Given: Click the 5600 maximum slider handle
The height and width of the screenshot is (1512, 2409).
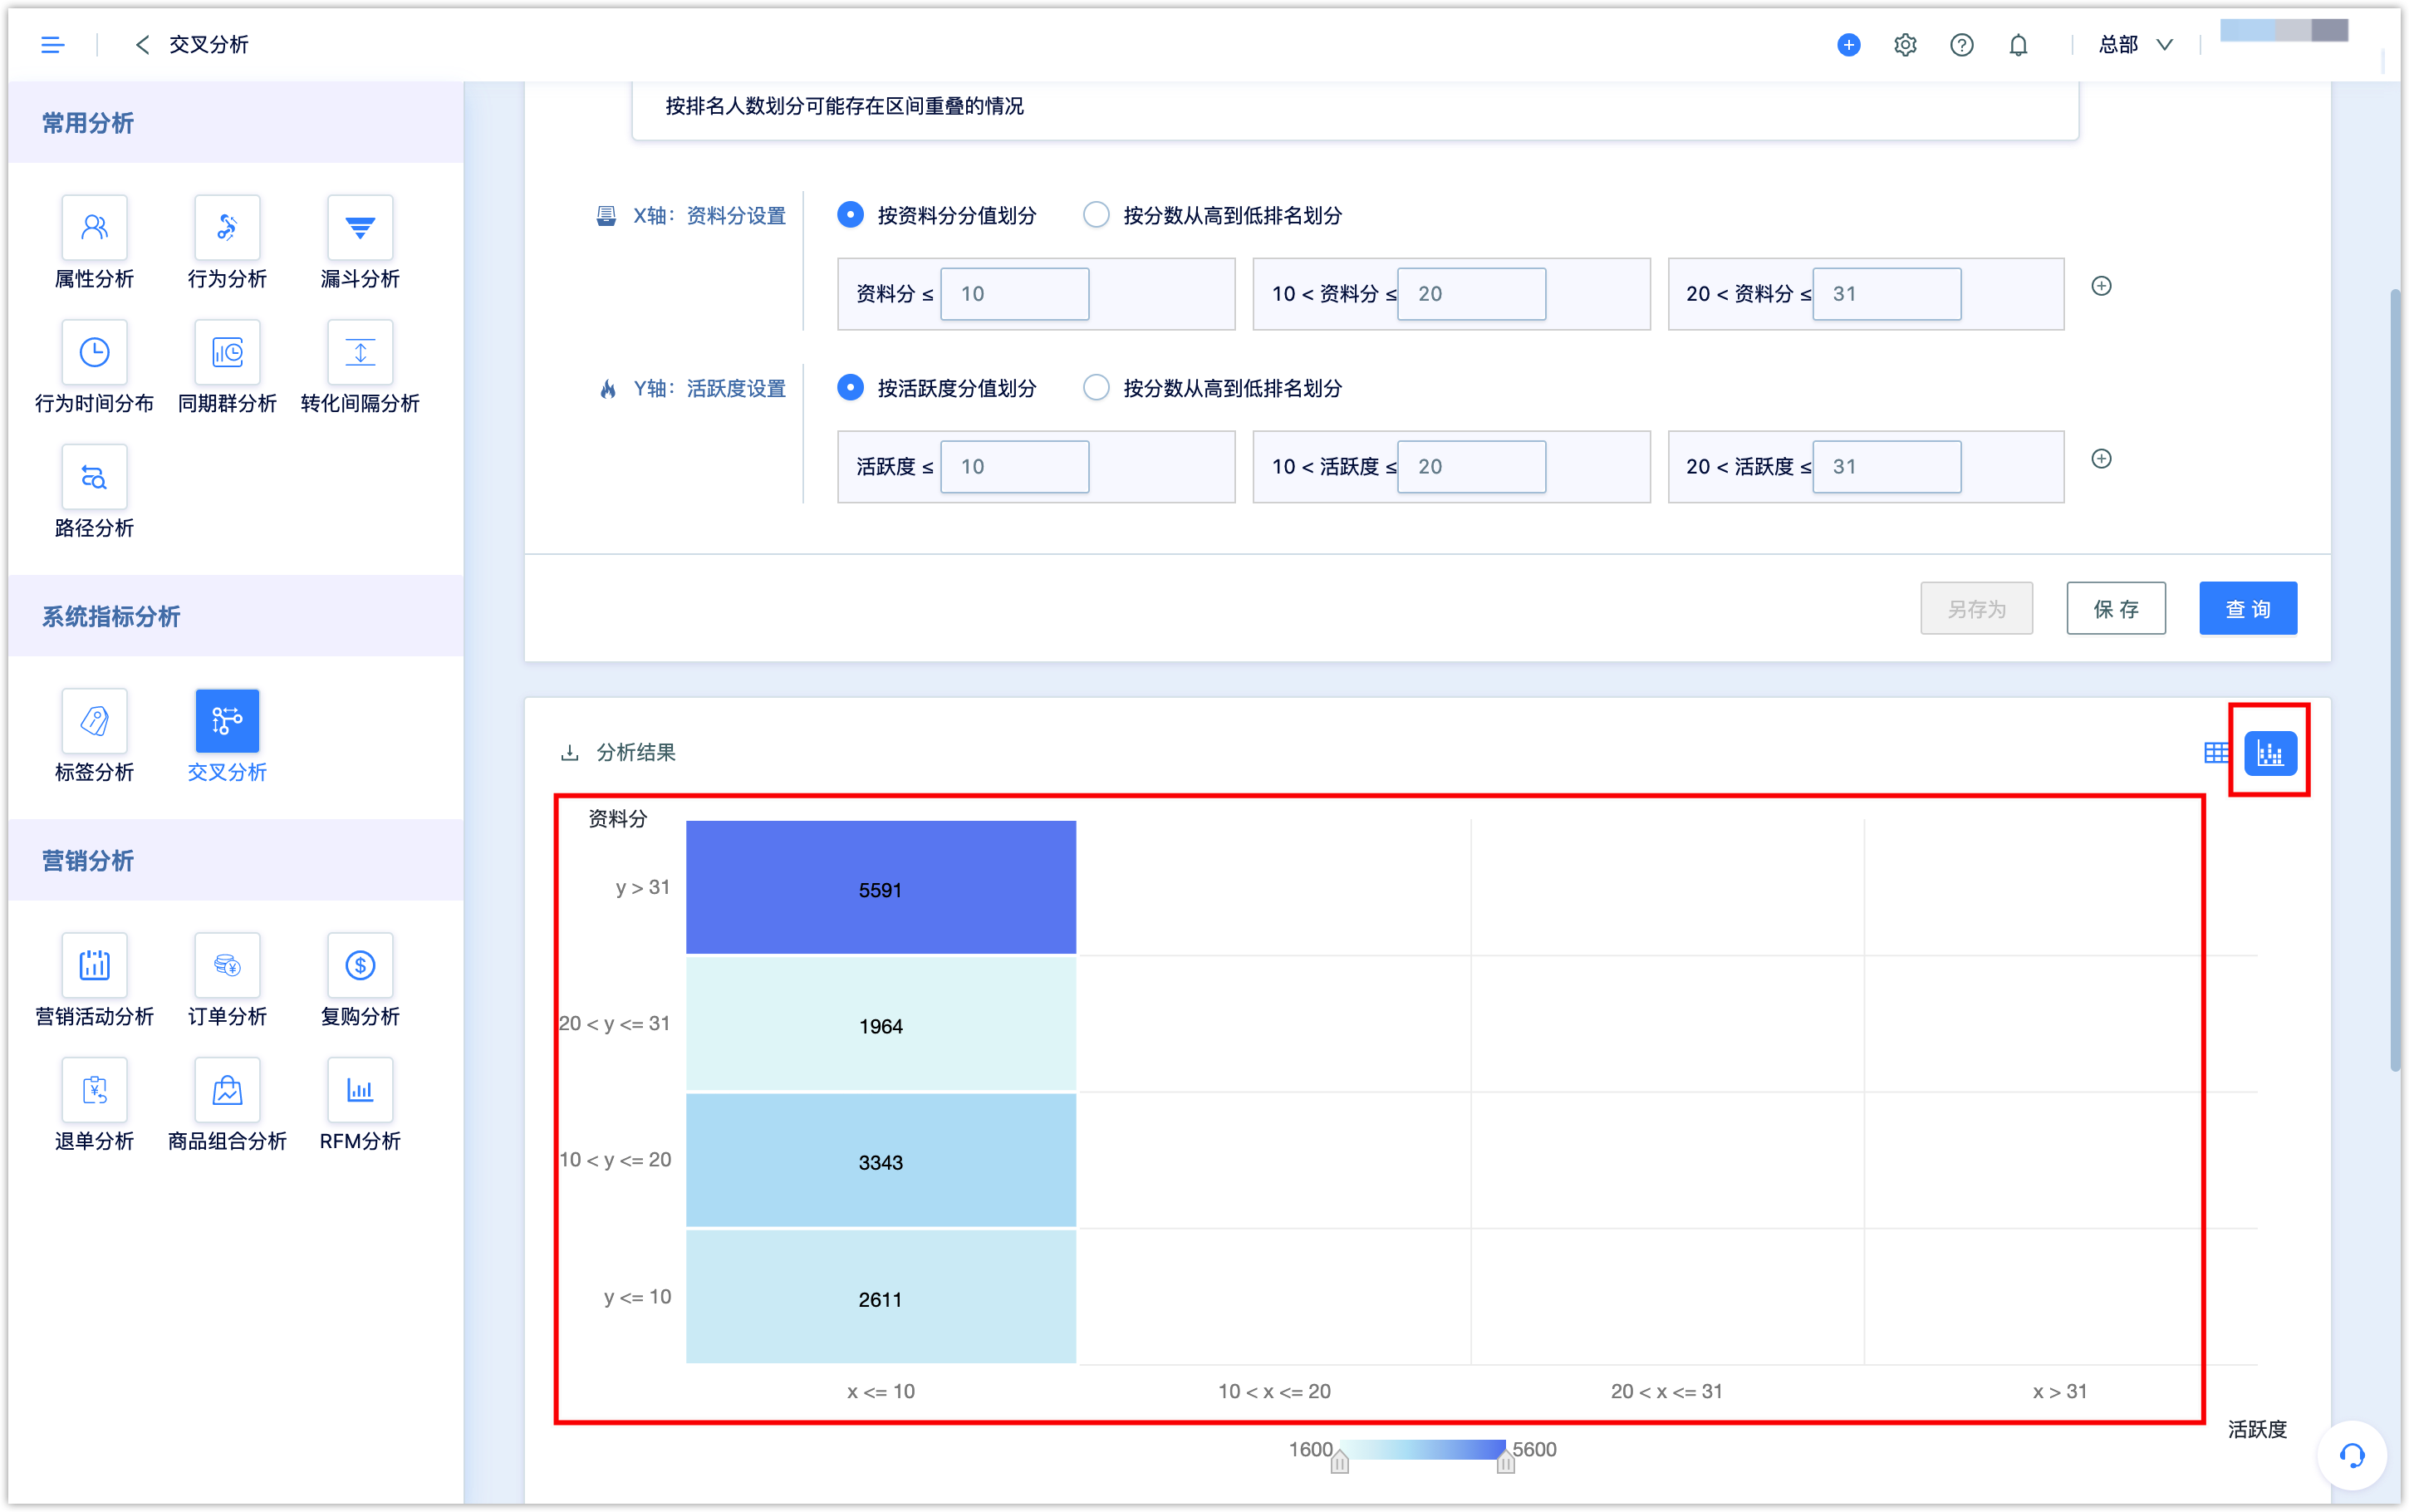Looking at the screenshot, I should [x=1505, y=1463].
